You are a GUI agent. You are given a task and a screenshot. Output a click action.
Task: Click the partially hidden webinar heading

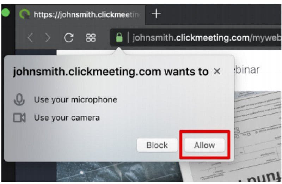point(247,70)
